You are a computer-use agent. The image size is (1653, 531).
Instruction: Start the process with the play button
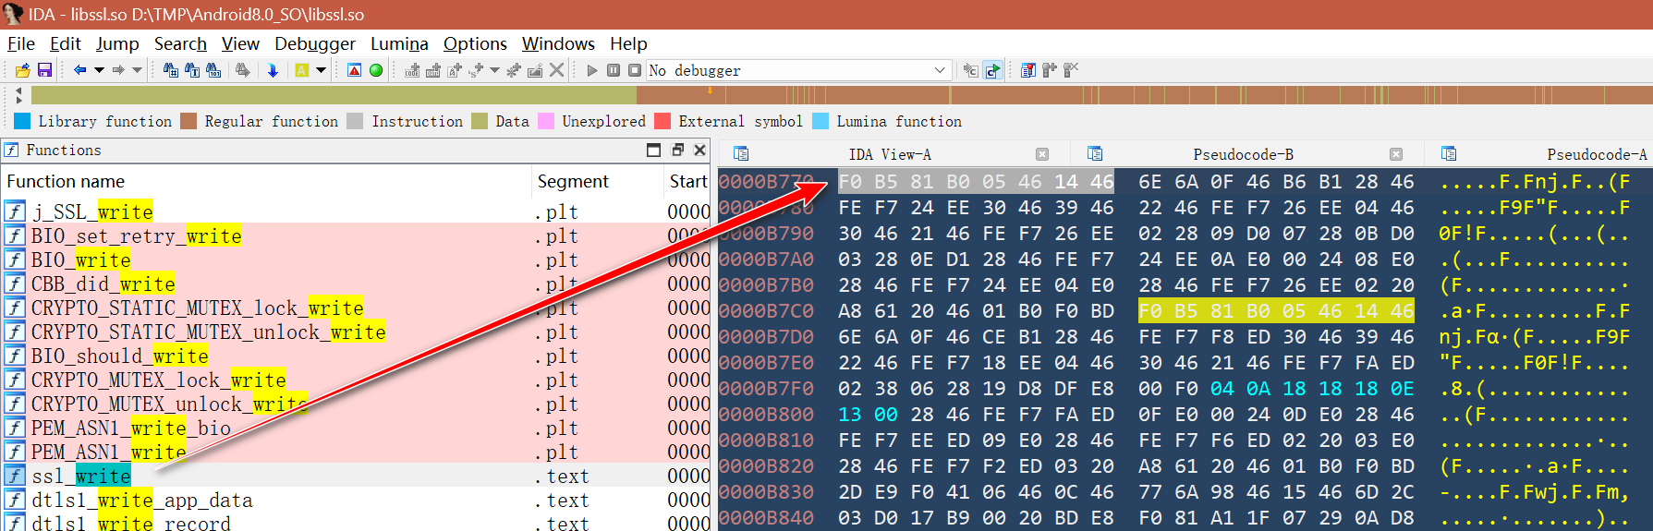click(592, 70)
